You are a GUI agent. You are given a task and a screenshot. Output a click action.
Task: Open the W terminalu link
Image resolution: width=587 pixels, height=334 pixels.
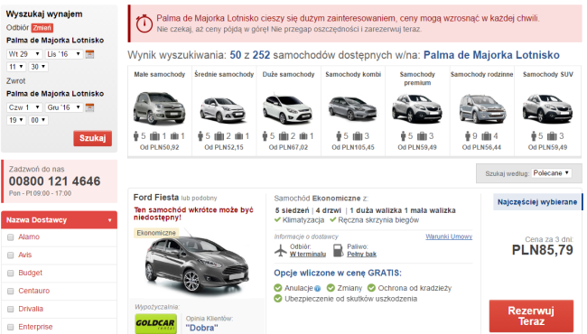308,255
